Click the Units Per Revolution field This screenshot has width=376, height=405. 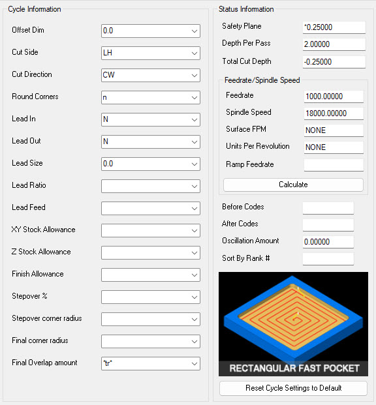click(334, 147)
